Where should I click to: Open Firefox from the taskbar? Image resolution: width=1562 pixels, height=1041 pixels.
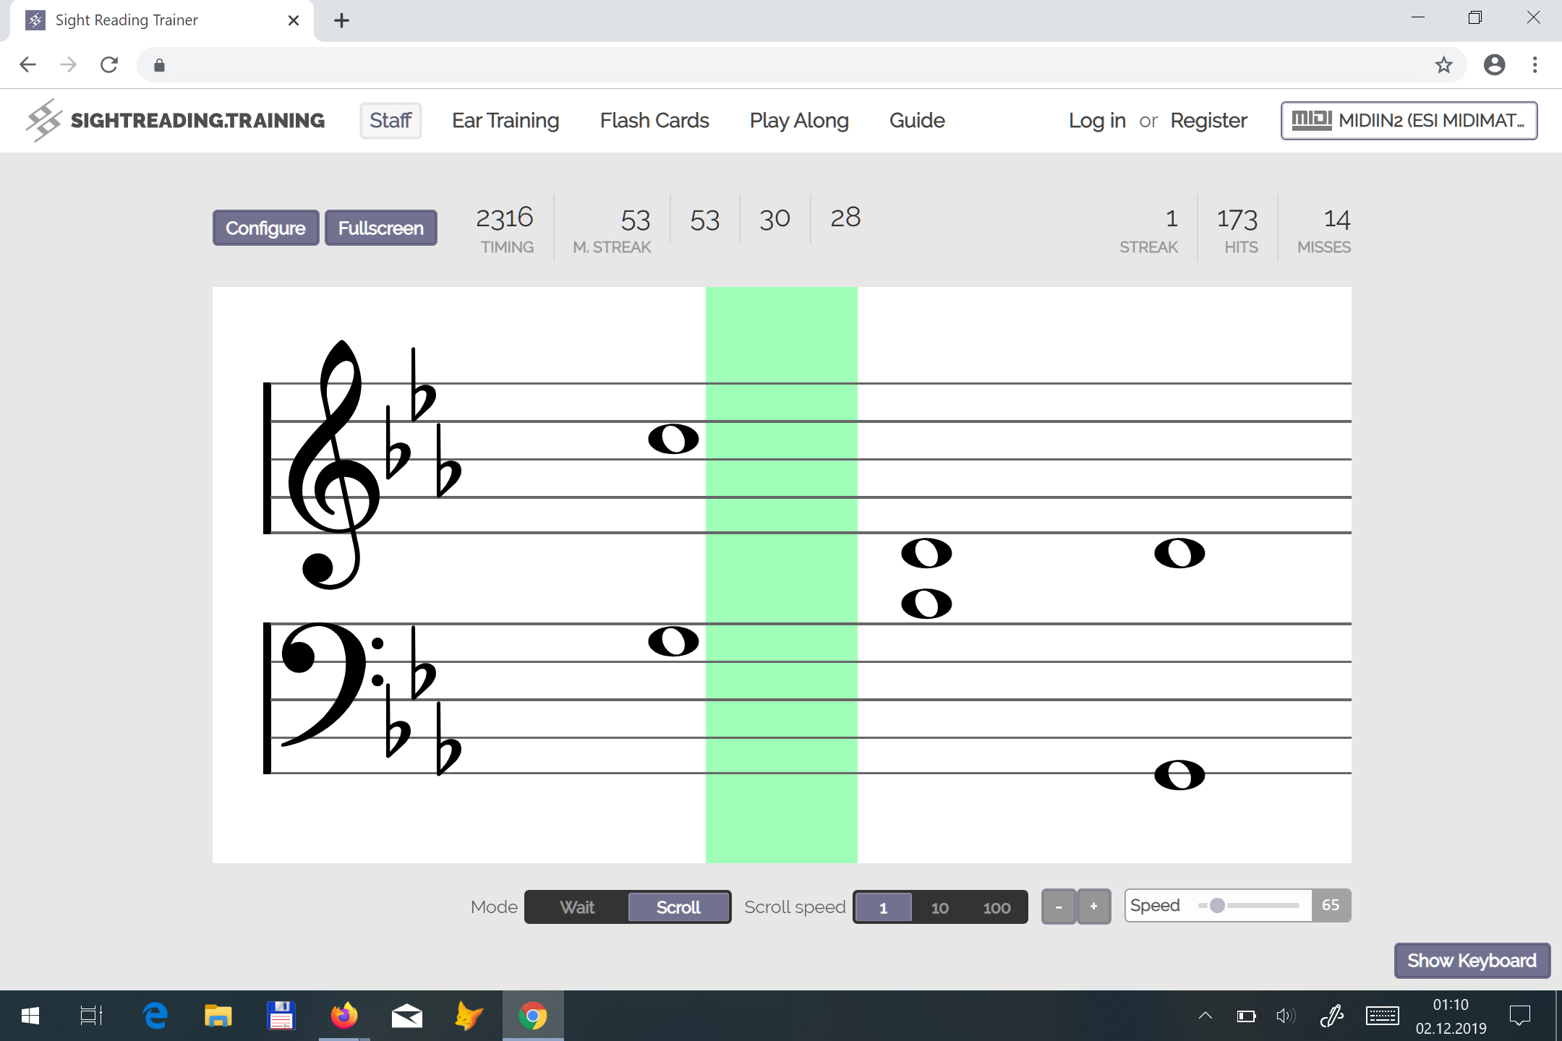click(343, 1016)
